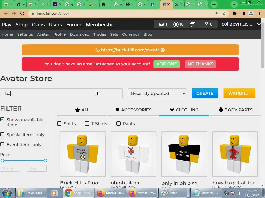This screenshot has width=265, height=198.
Task: Click the network tray icon
Action: point(226,193)
